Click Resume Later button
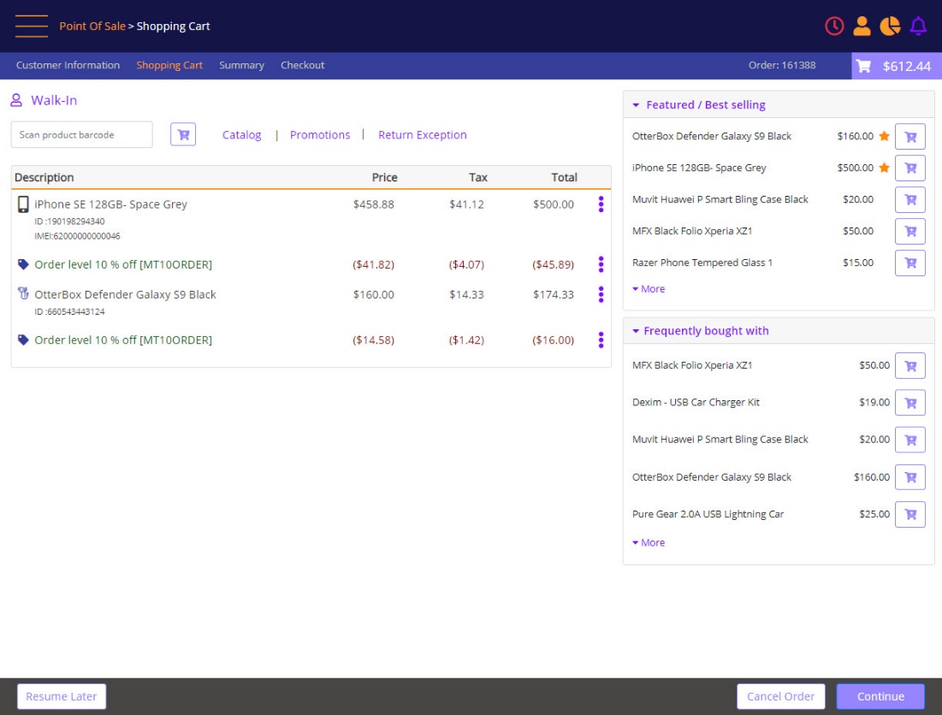 (x=62, y=696)
